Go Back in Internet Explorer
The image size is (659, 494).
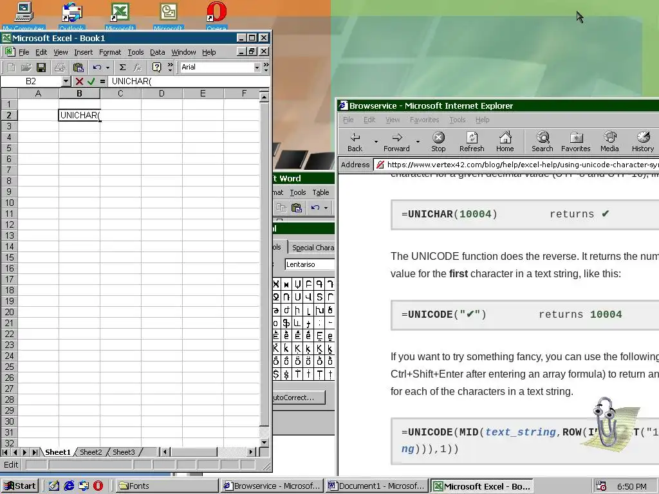point(355,142)
